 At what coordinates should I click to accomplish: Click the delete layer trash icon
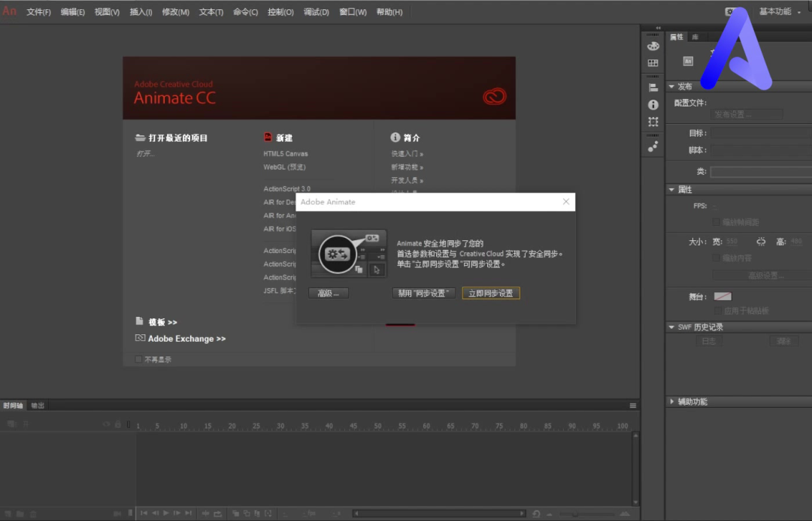coord(33,513)
